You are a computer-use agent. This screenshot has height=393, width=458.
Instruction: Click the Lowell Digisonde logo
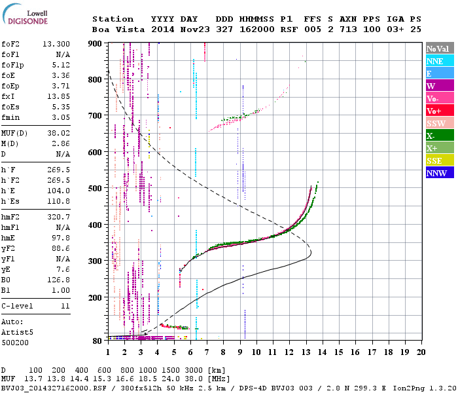(x=25, y=14)
